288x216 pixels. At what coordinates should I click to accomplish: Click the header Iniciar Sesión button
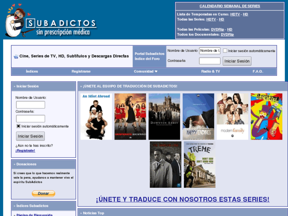(x=237, y=61)
